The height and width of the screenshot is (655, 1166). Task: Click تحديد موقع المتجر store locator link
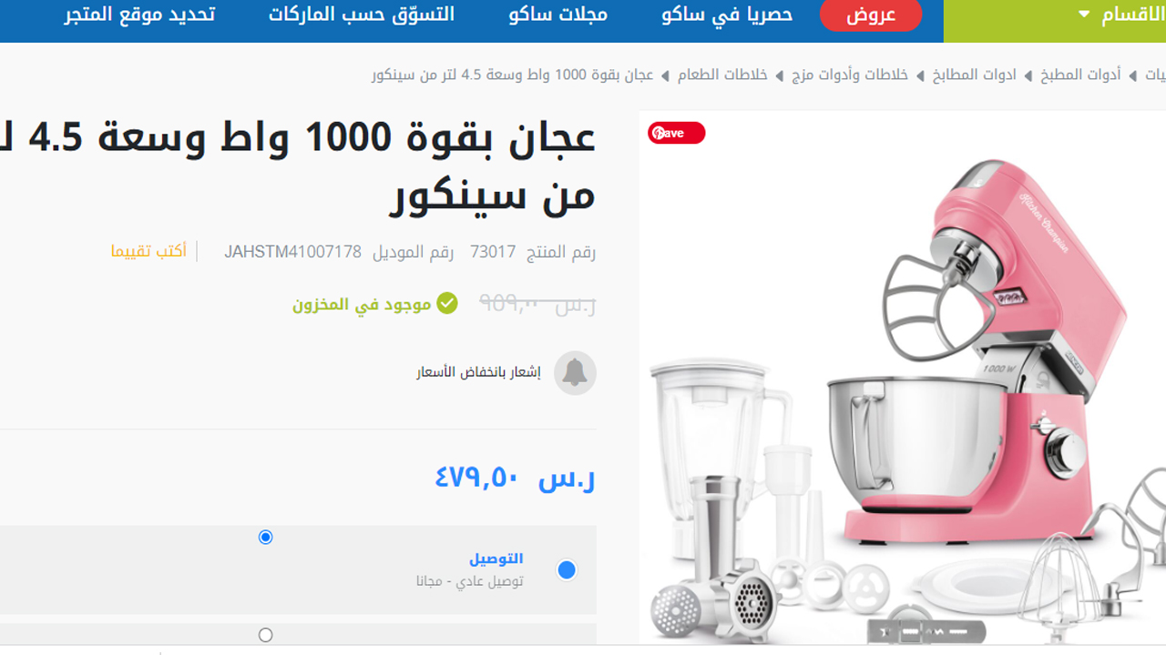click(139, 15)
